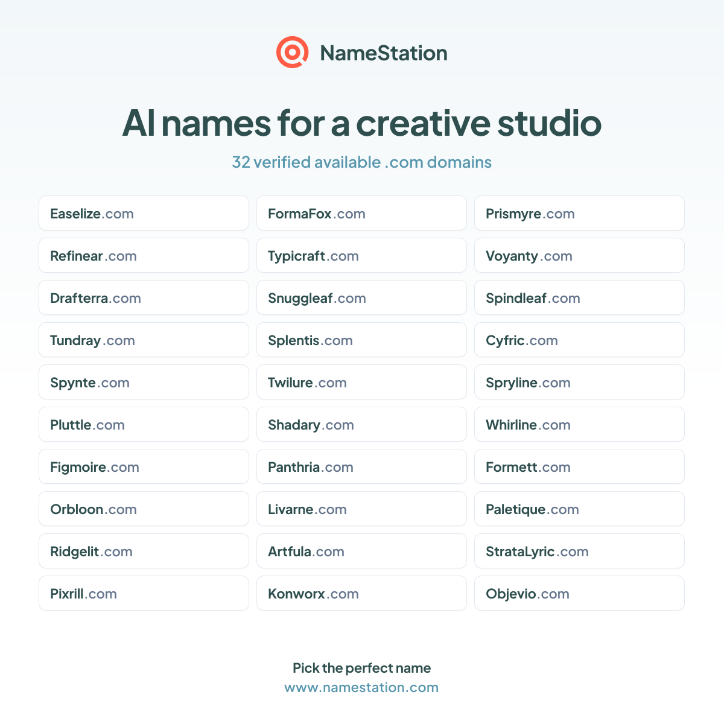Choose the Figmoire.com domain card
The height and width of the screenshot is (724, 724).
pyautogui.click(x=144, y=466)
